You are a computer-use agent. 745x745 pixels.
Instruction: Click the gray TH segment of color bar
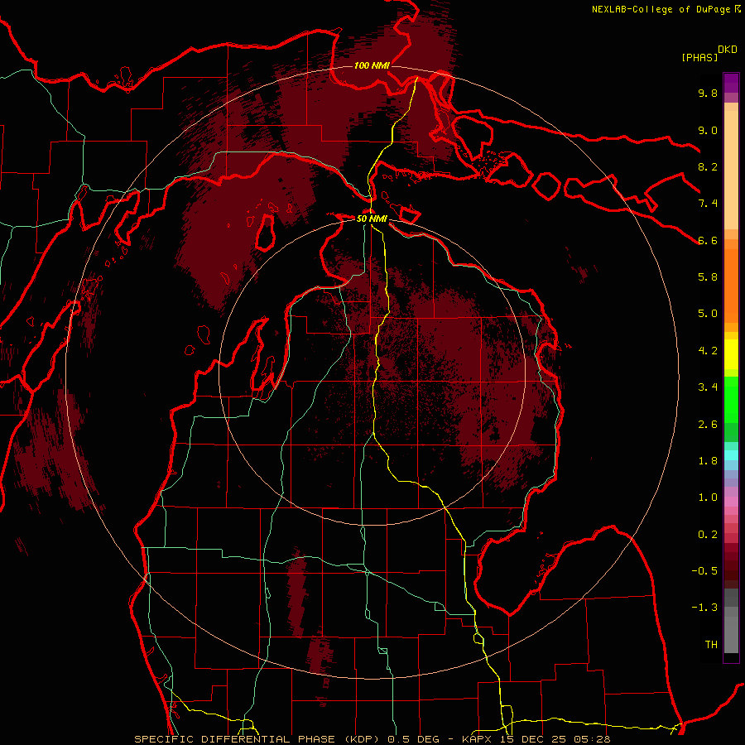click(x=731, y=634)
